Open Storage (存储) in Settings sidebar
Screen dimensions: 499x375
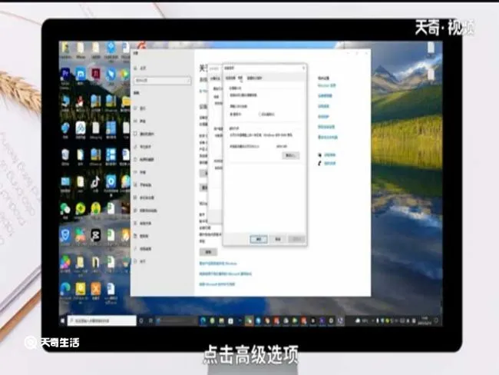click(140, 172)
